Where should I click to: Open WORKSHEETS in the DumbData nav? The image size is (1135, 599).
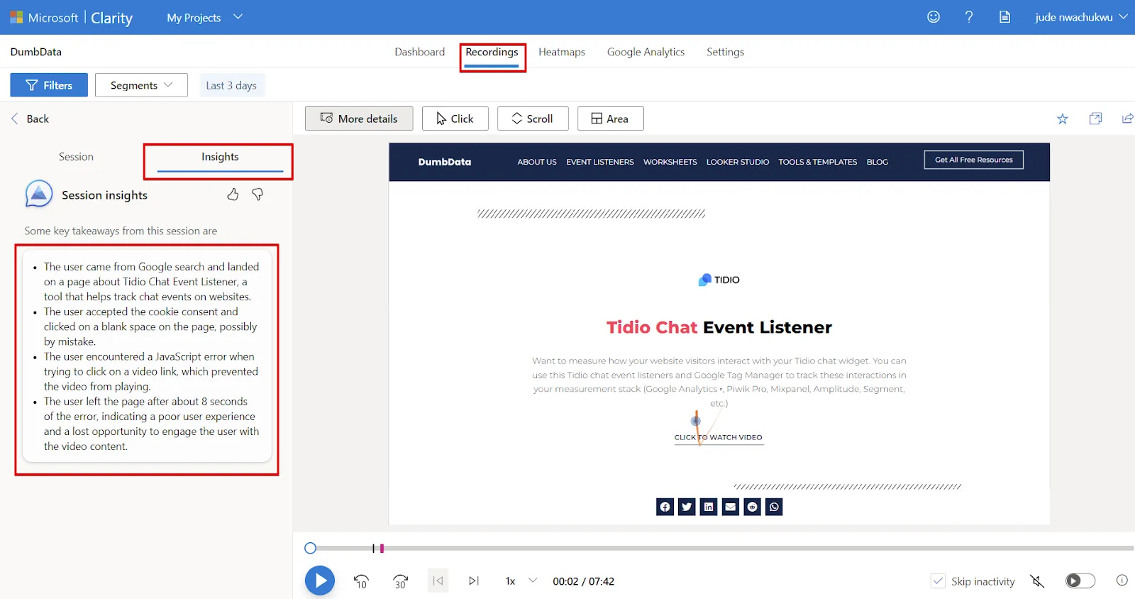click(670, 162)
